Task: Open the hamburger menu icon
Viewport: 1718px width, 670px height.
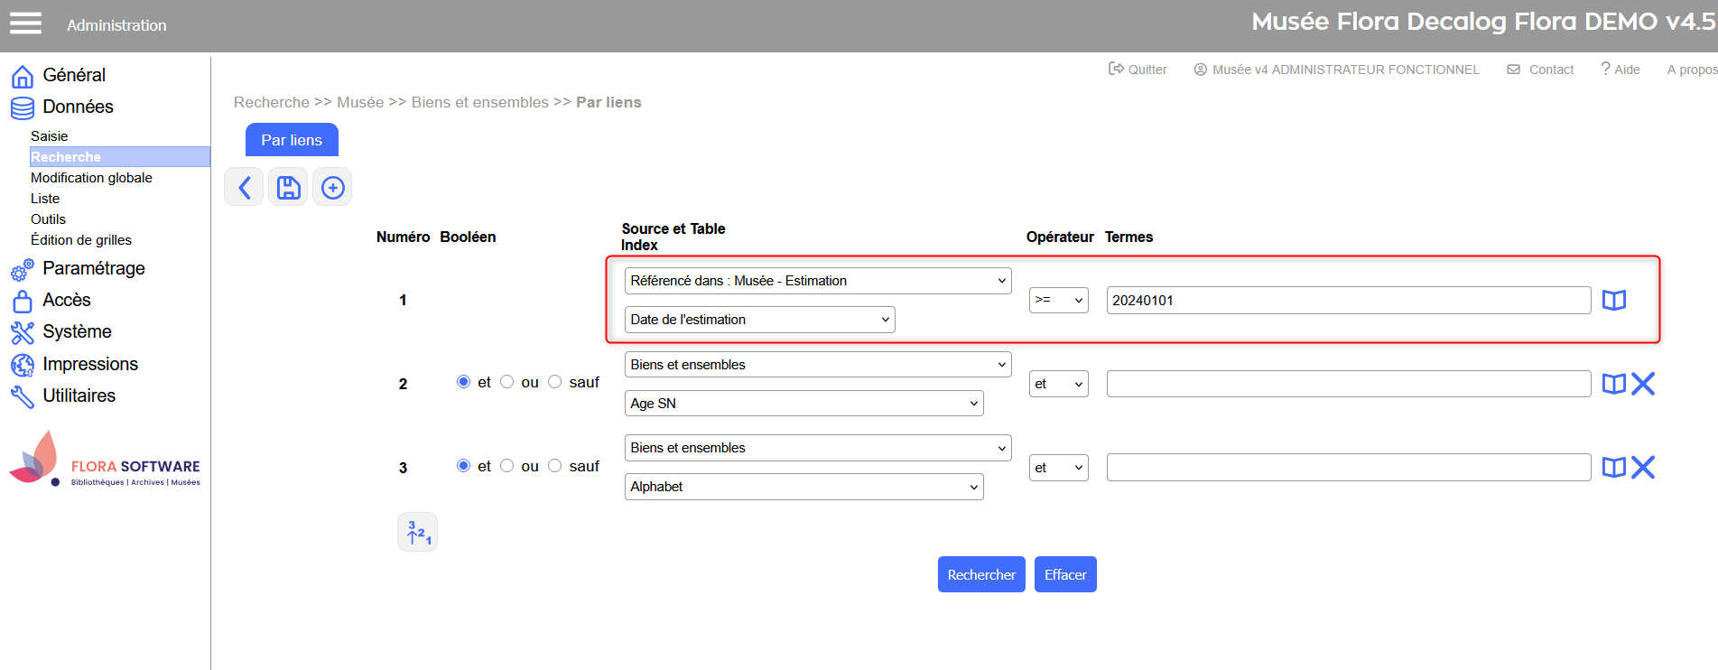Action: pos(25,23)
